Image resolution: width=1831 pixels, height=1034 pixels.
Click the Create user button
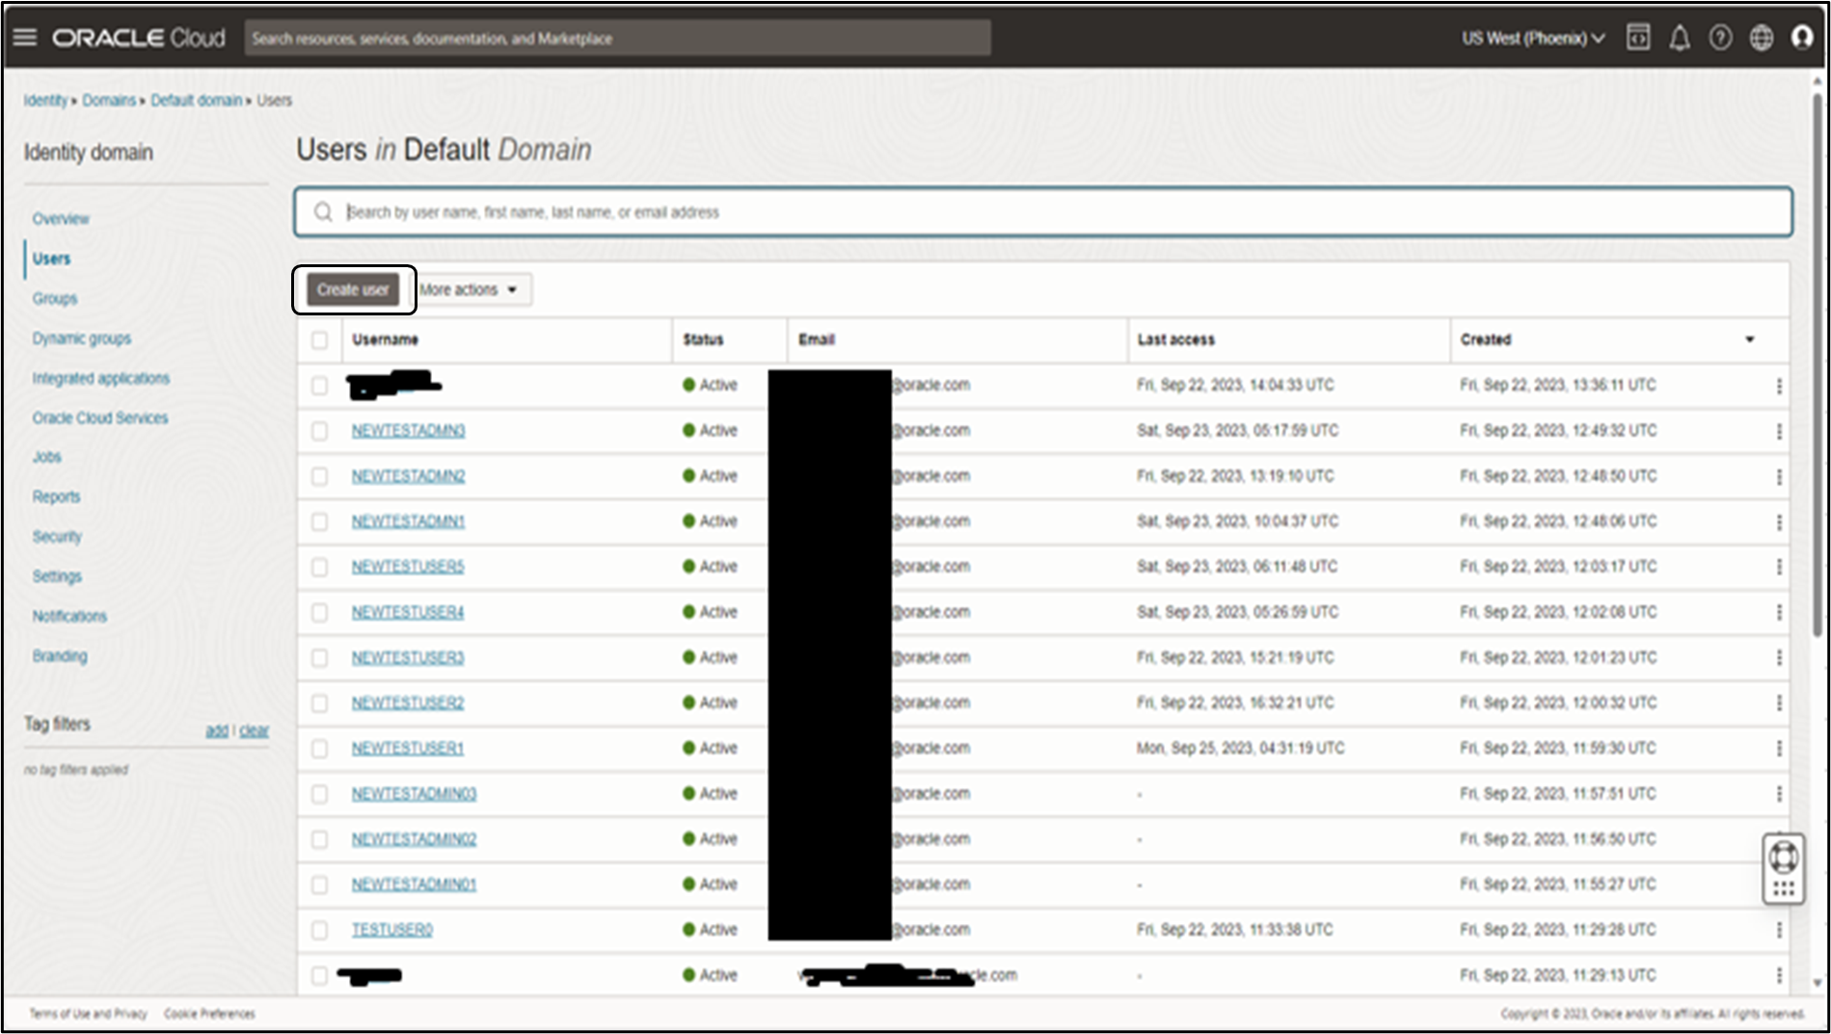coord(353,289)
